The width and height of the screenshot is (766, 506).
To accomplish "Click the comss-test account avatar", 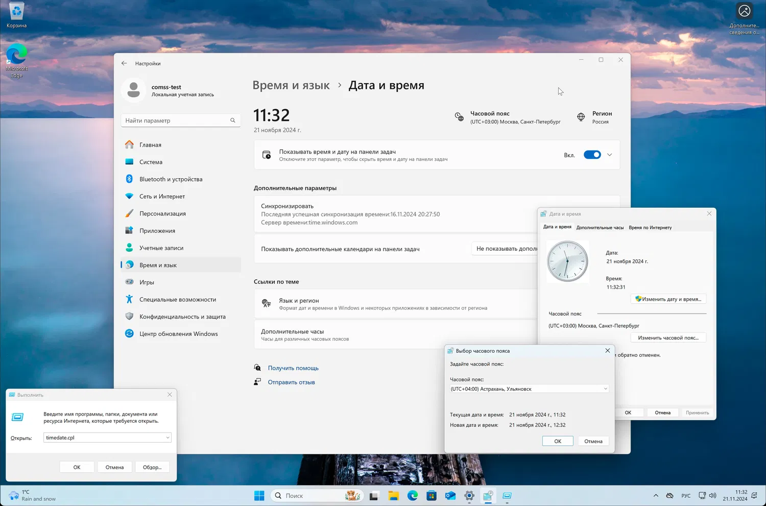I will coord(134,90).
